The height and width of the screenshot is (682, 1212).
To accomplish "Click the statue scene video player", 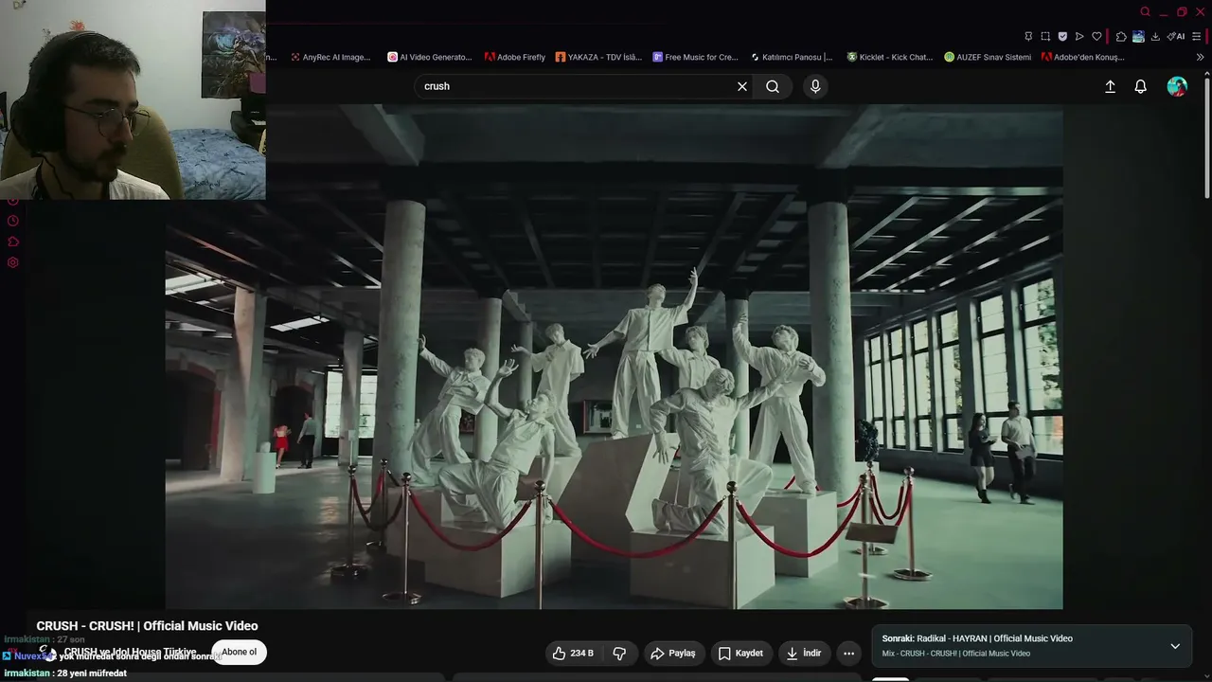I will click(614, 356).
